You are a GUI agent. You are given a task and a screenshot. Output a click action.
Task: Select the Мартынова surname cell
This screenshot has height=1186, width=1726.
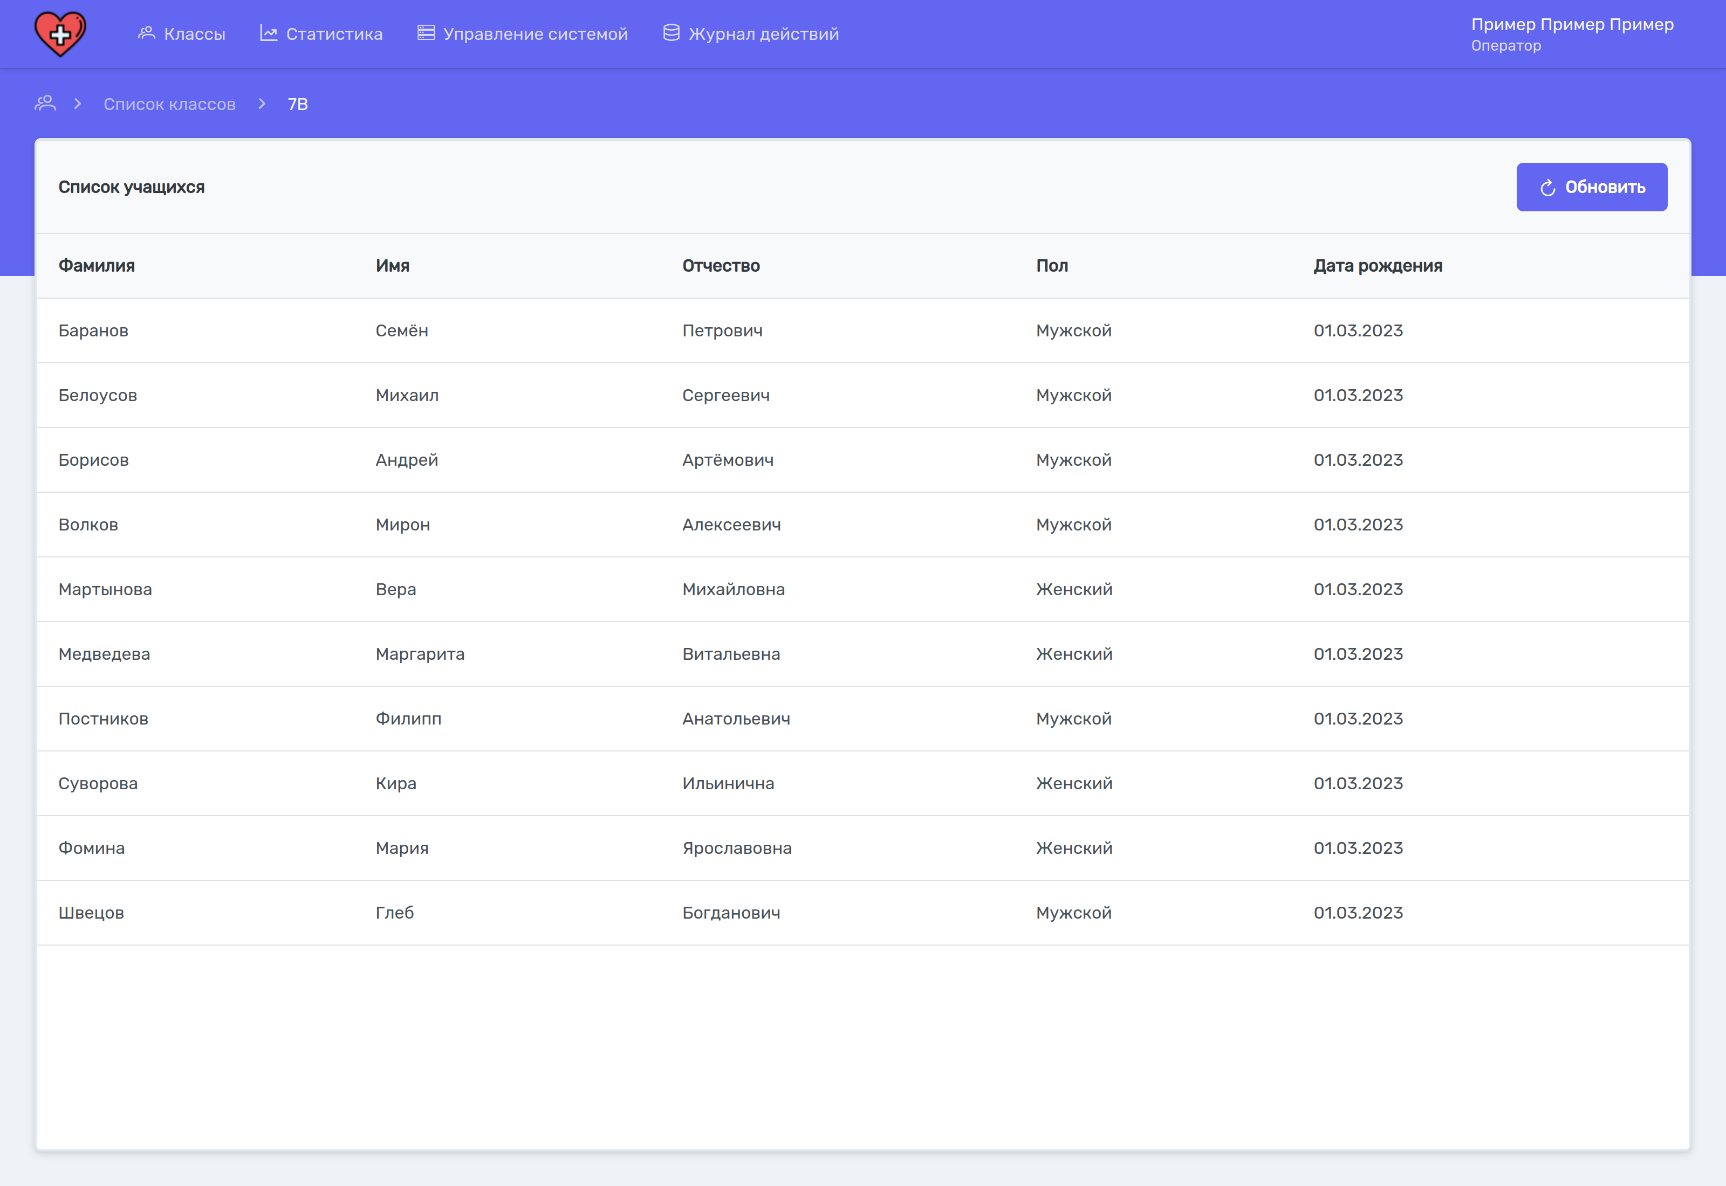pyautogui.click(x=106, y=589)
